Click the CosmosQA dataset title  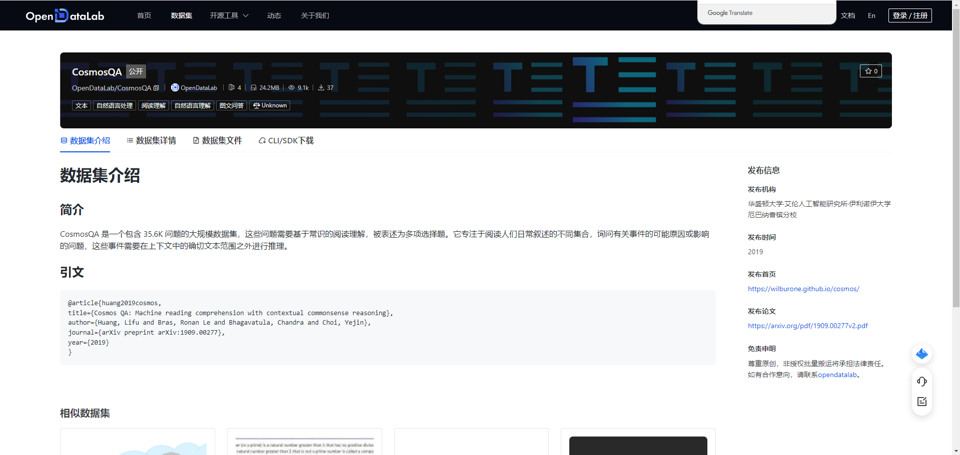pos(97,72)
